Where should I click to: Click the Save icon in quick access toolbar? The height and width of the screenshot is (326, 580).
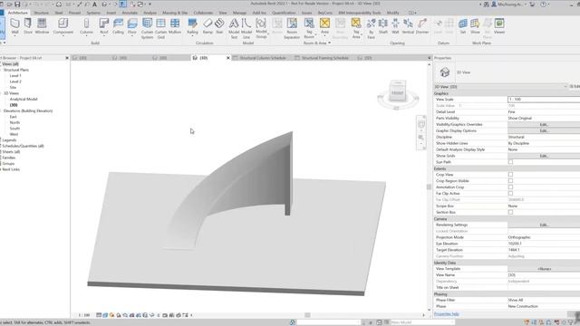(17, 5)
